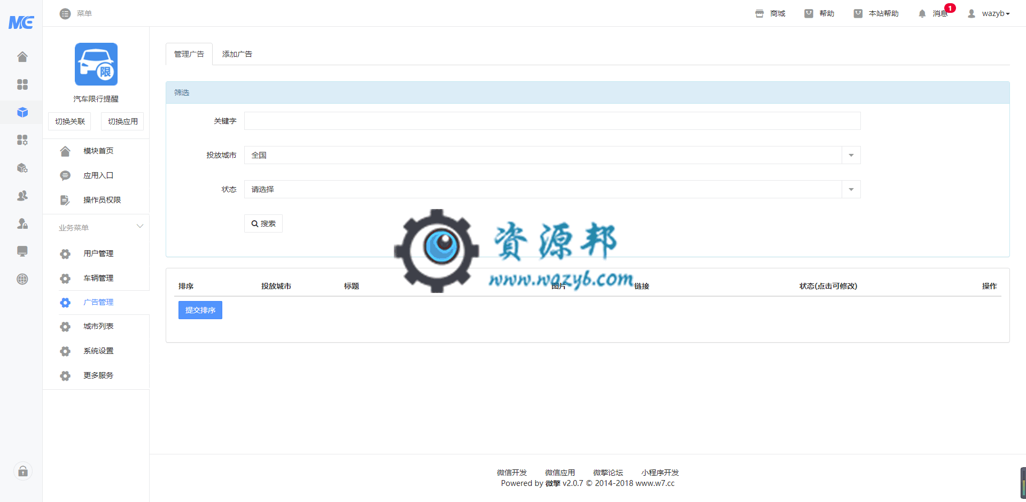This screenshot has height=502, width=1026.
Task: Open the users icon in left rail
Action: [x=22, y=196]
